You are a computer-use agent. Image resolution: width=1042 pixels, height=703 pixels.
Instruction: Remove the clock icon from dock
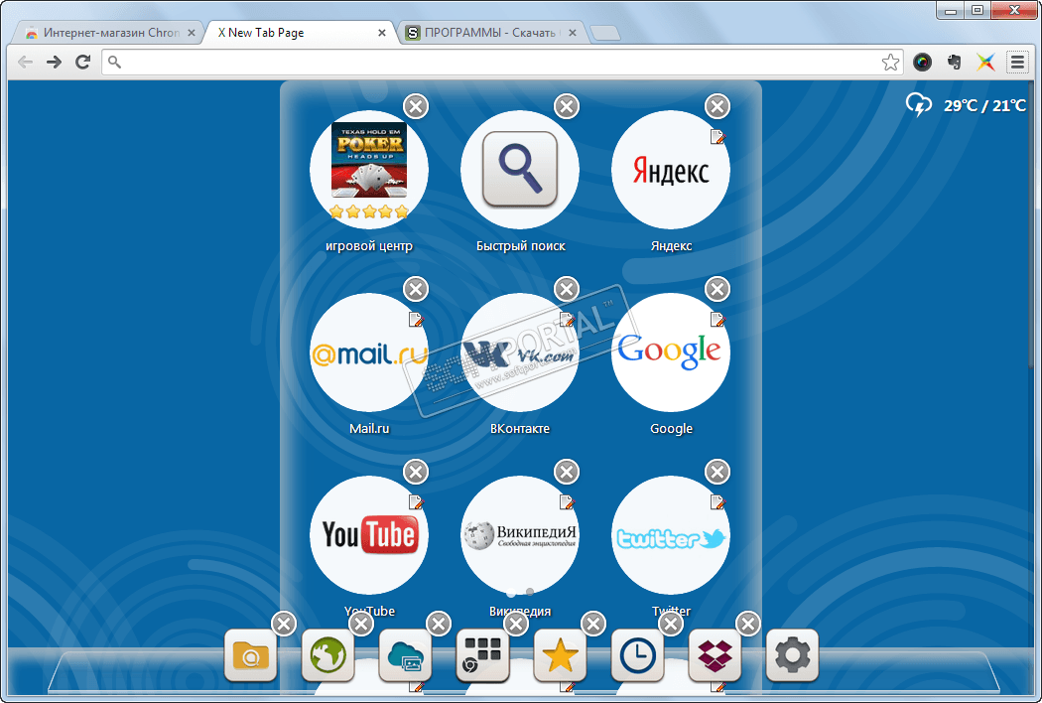pyautogui.click(x=671, y=624)
